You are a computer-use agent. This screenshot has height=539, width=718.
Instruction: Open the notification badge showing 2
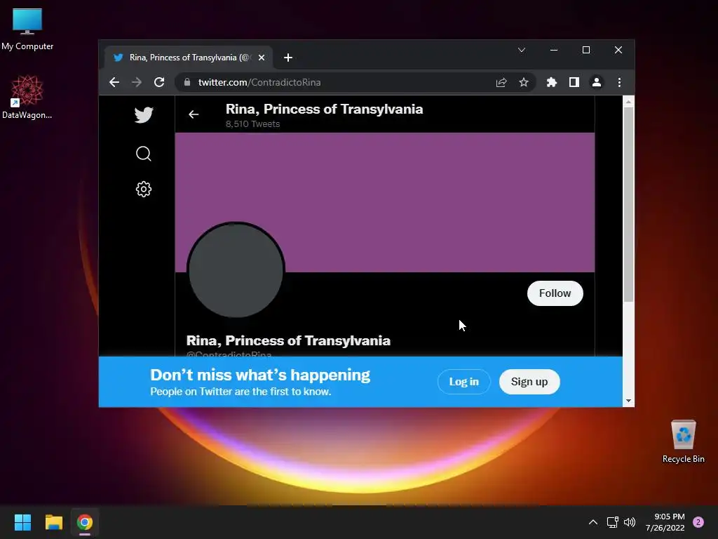(698, 522)
